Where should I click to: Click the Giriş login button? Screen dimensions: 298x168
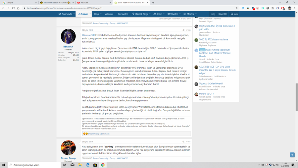[x=213, y=14]
